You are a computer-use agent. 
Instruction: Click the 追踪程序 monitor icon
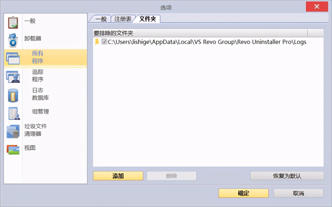tap(13, 77)
